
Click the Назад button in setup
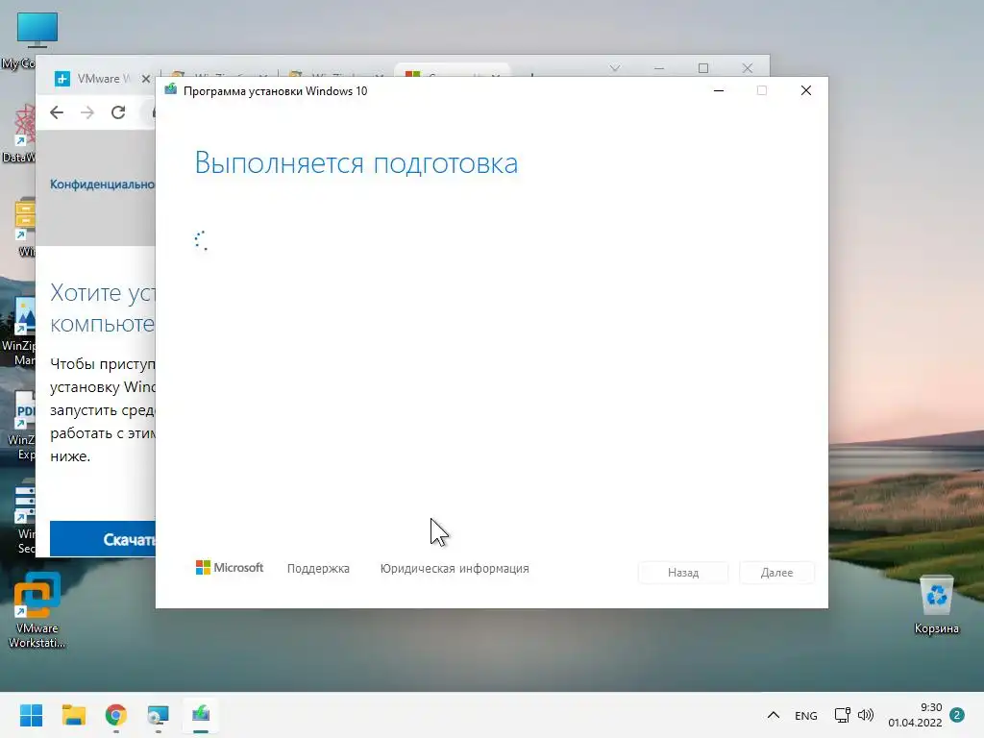[683, 573]
